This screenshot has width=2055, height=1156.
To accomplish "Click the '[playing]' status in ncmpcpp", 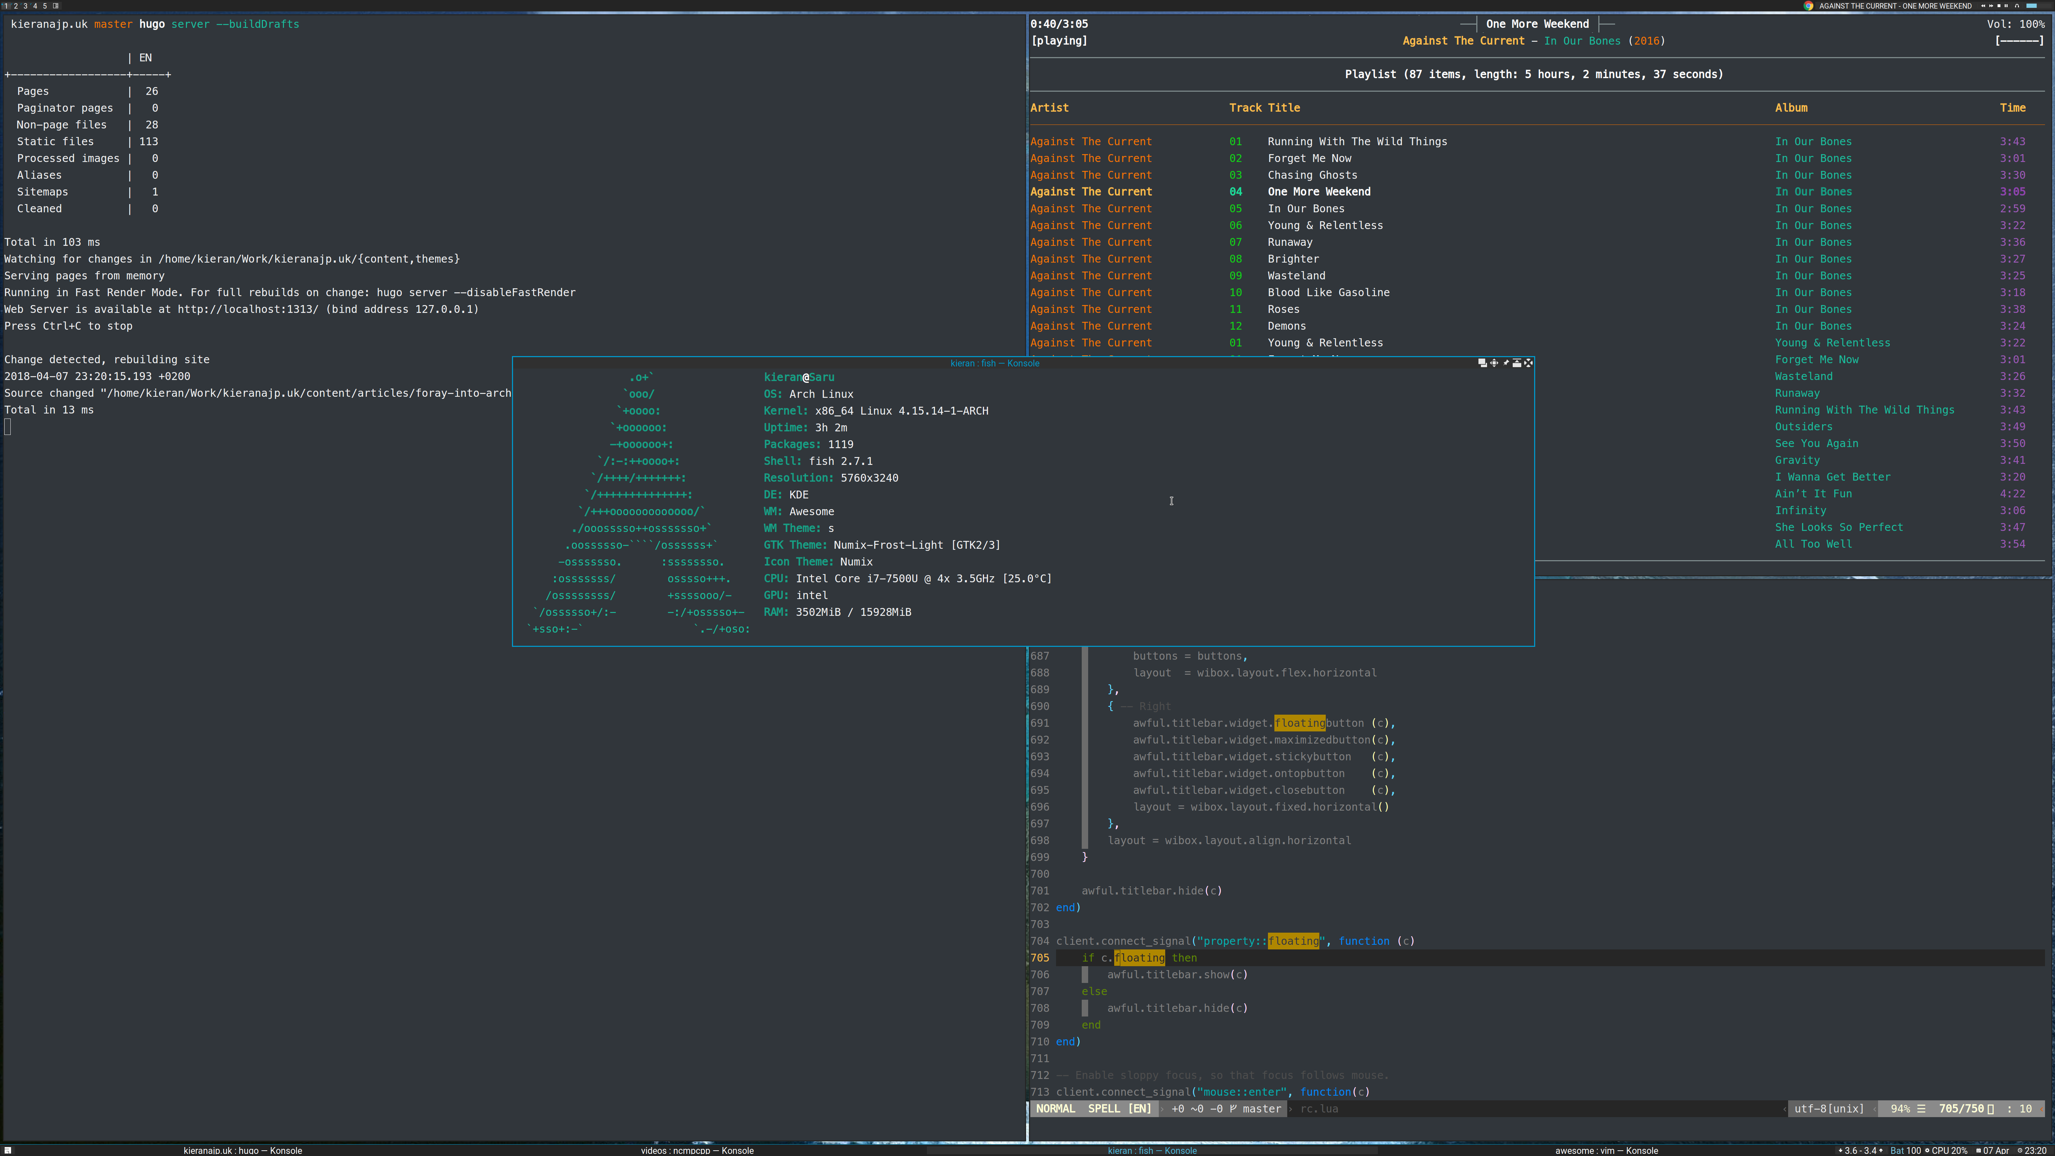I will pos(1059,41).
